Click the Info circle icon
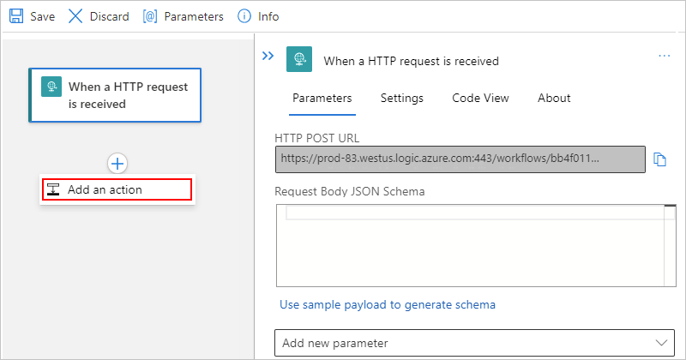 244,16
